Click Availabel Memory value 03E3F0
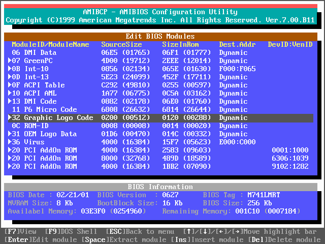The image size is (325, 244). pyautogui.click(x=93, y=211)
